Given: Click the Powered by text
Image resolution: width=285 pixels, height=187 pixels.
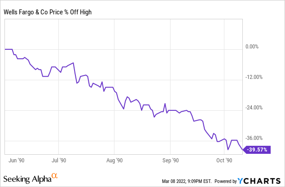Looking at the screenshot, I should pos(226,181).
